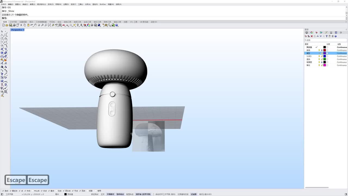Image resolution: width=348 pixels, height=196 pixels.
Task: Click the 过滤器 status bar button
Action: [x=194, y=194]
